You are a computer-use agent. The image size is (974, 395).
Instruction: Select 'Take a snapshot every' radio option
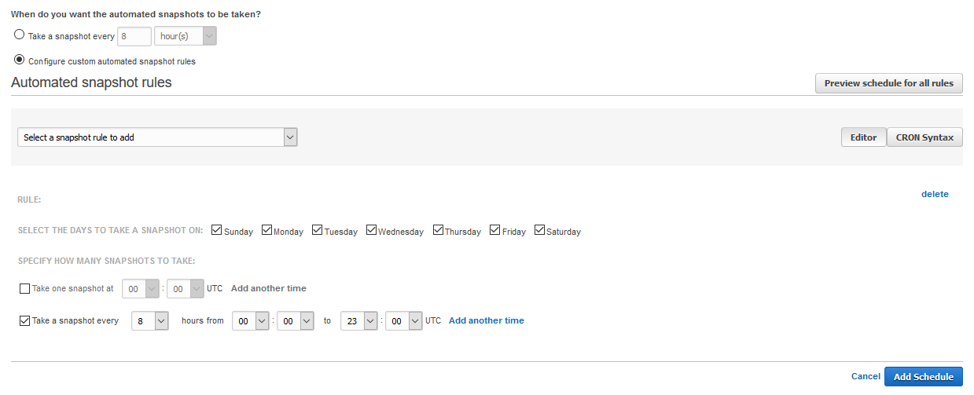click(x=20, y=35)
